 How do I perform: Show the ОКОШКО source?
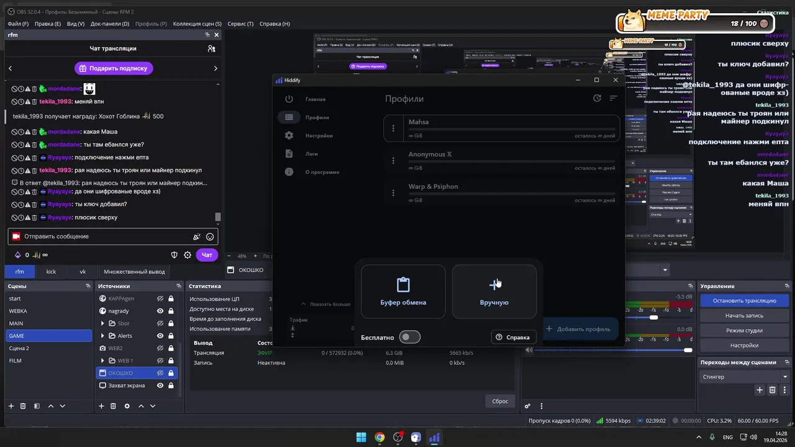click(160, 373)
